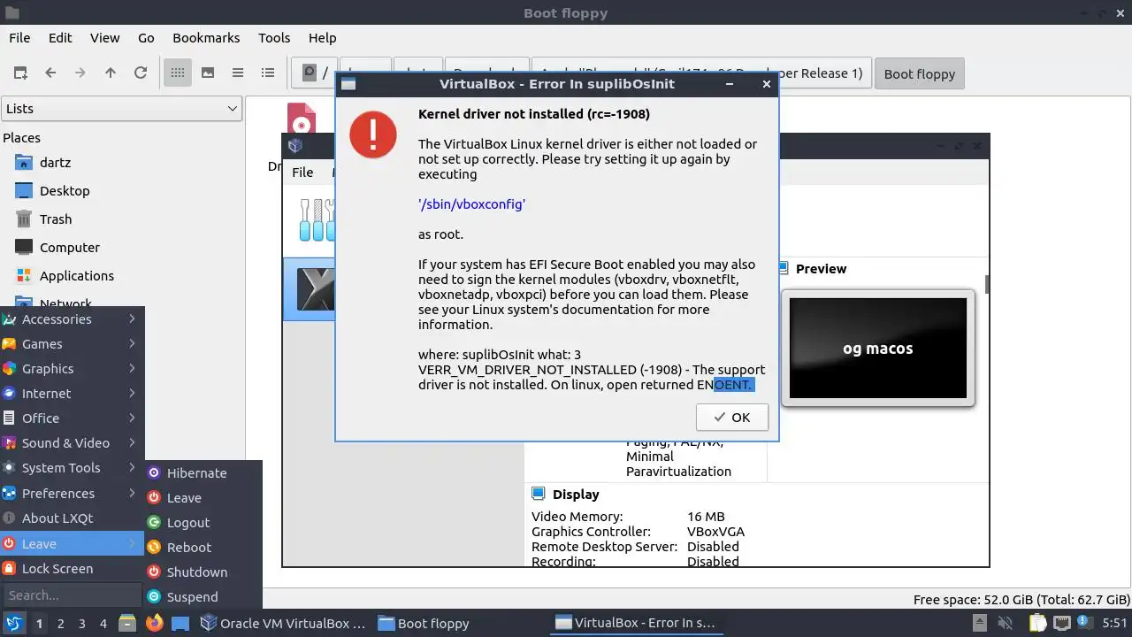Open the Bookmarks menu
1132x637 pixels.
tap(206, 38)
